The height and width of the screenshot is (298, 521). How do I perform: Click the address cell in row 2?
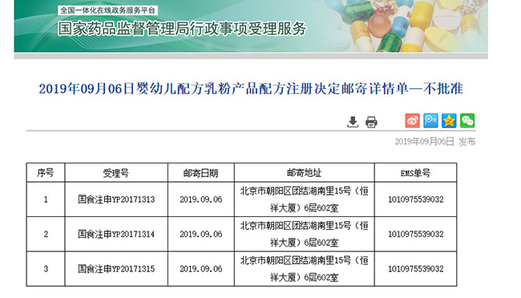pos(305,234)
